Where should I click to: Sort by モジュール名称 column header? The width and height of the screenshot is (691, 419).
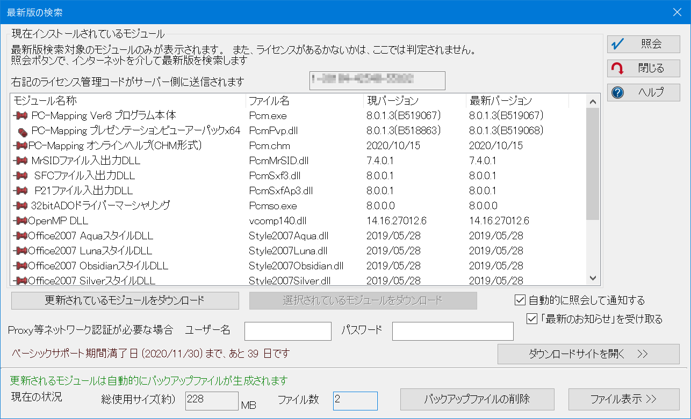[x=127, y=100]
